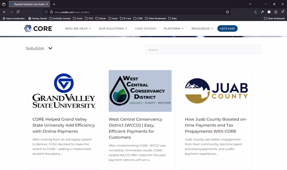This screenshot has width=287, height=170.
Task: Open the Solution filter dropdown
Action: [39, 48]
